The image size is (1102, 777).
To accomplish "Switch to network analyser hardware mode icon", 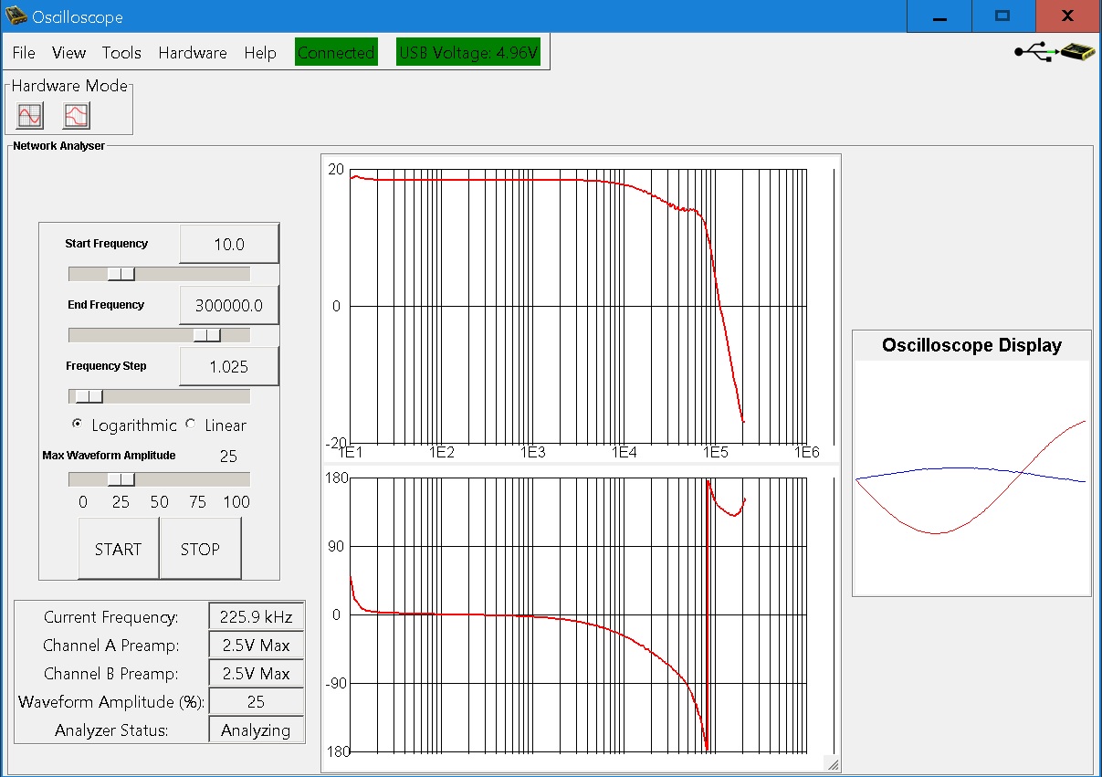I will (76, 116).
